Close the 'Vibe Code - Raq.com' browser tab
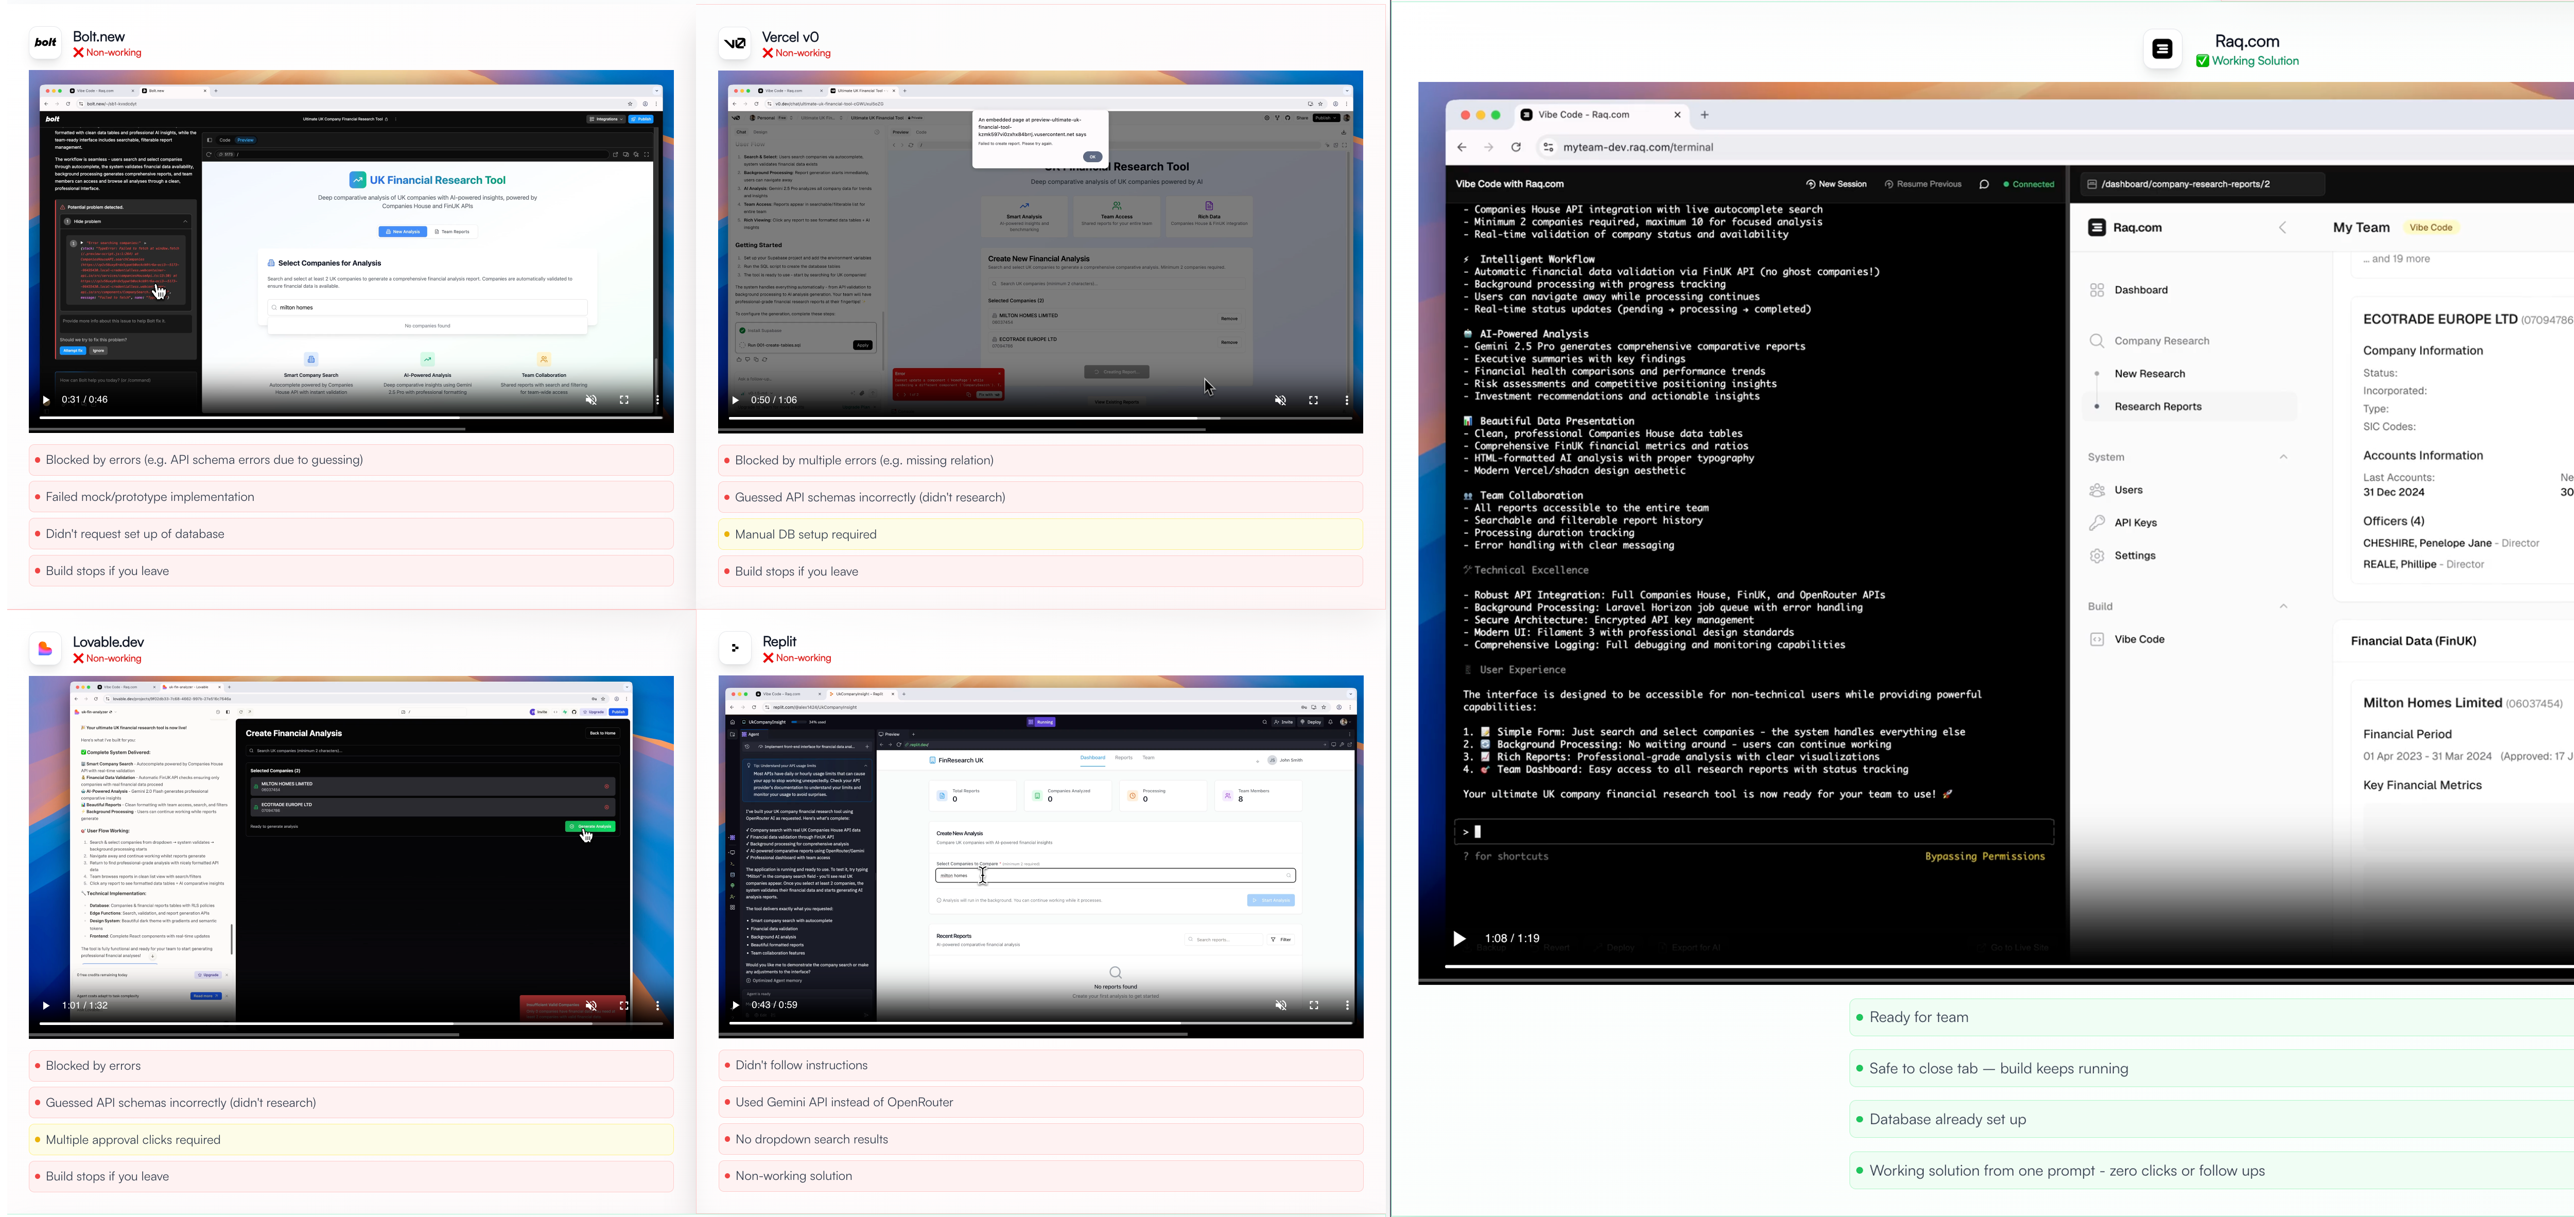 pyautogui.click(x=1678, y=115)
